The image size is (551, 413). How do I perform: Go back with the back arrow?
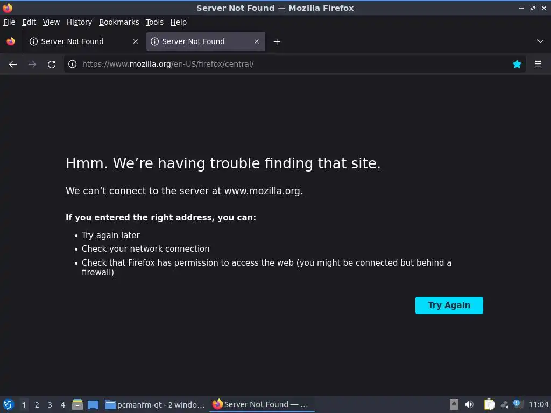[13, 65]
